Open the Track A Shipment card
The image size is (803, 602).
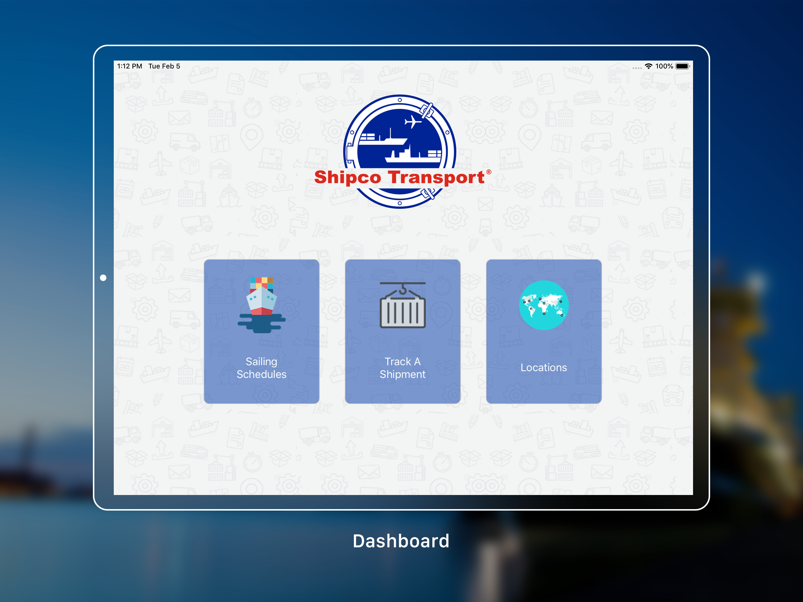tap(403, 331)
